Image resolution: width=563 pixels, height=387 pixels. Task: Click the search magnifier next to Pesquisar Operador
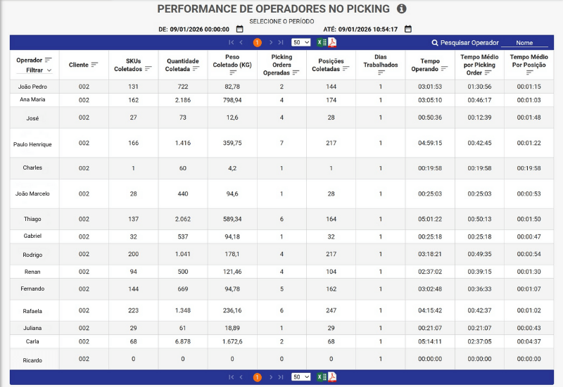click(x=435, y=43)
